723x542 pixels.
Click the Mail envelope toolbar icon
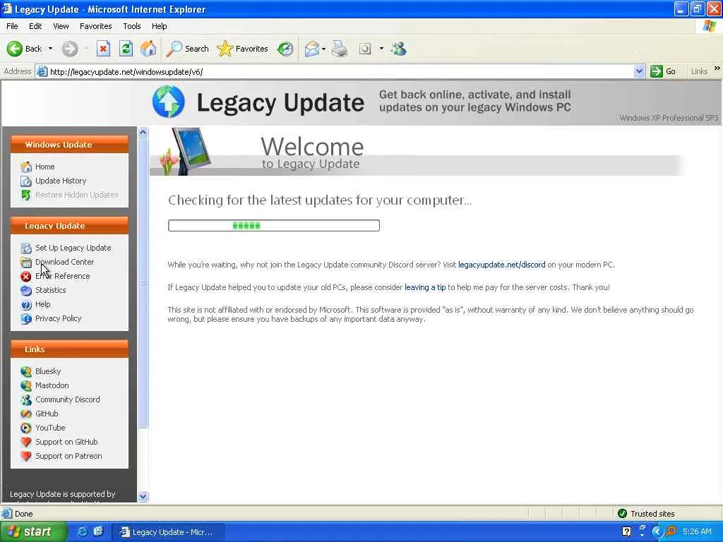pos(311,49)
